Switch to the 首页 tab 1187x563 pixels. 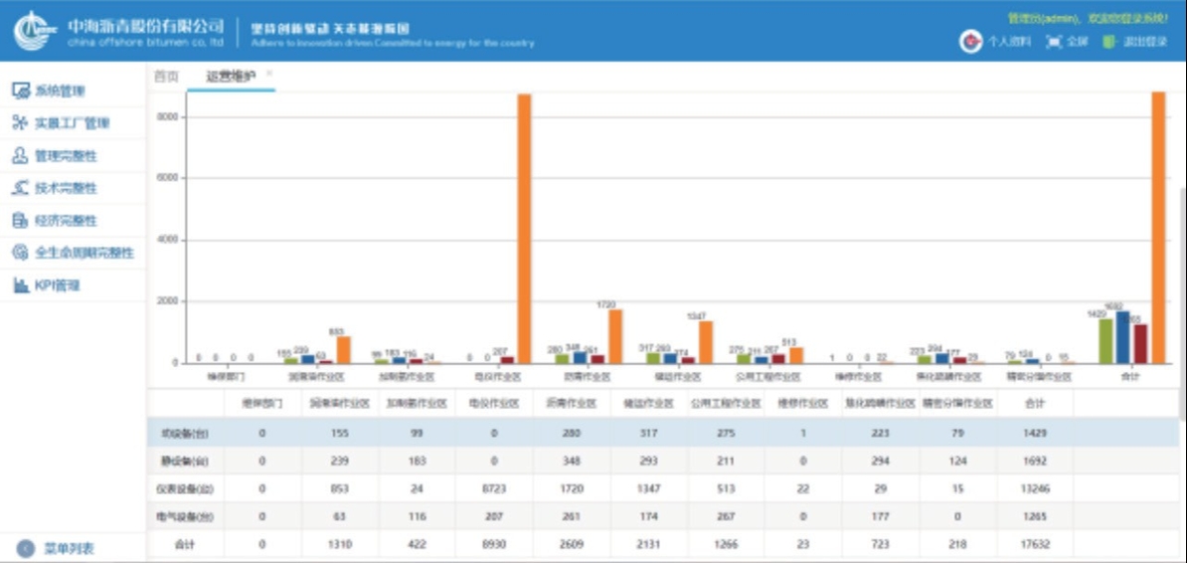click(x=166, y=77)
